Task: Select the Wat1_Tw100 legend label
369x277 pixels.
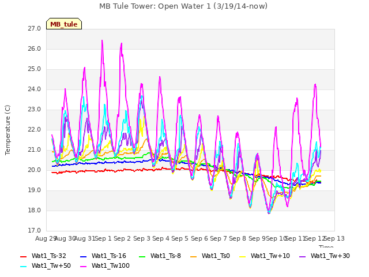Action: click(x=111, y=265)
